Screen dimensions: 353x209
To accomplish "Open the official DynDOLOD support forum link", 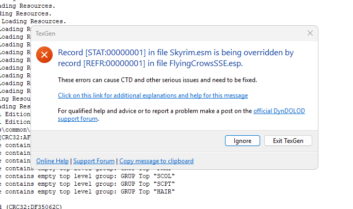I will tap(279, 111).
